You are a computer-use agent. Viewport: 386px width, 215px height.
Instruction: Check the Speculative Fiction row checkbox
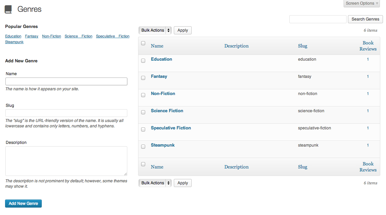[x=143, y=129]
